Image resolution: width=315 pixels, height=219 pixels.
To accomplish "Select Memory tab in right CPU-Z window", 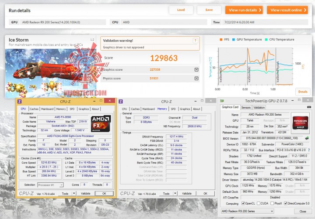I will click(x=162, y=109).
